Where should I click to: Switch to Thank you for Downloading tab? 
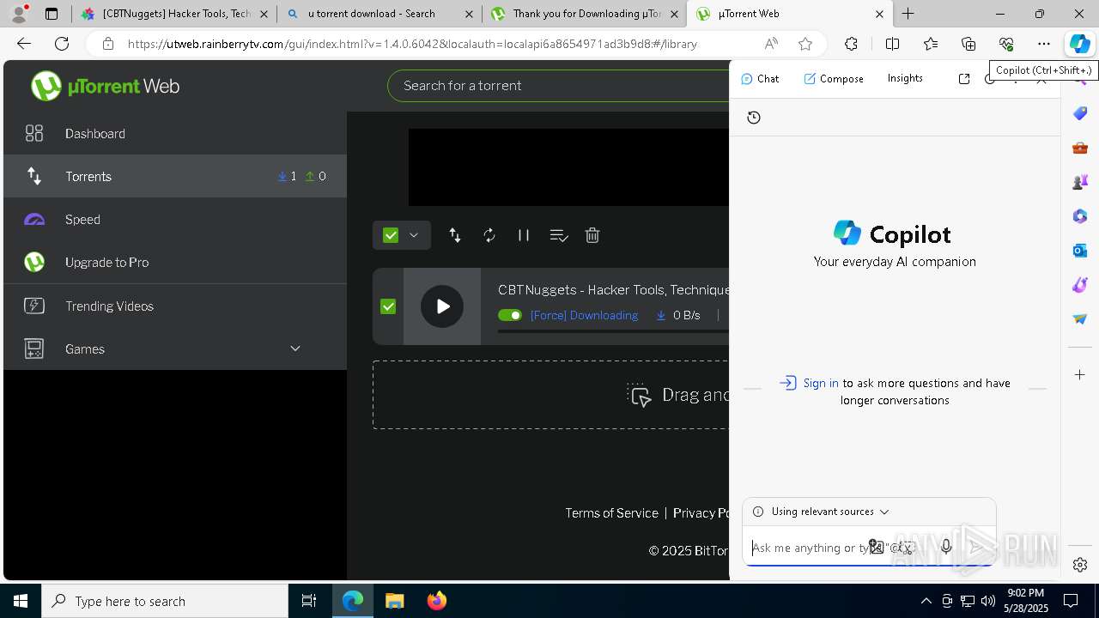coord(585,14)
